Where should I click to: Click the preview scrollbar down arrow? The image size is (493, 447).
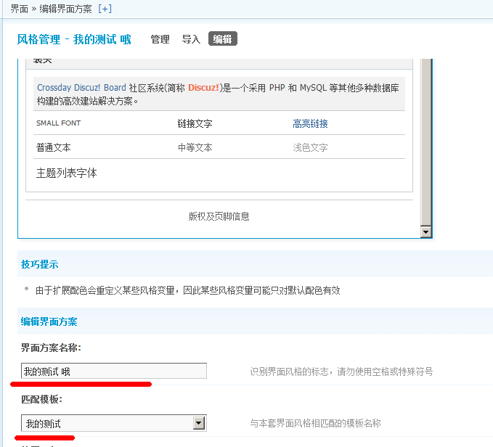(x=426, y=232)
